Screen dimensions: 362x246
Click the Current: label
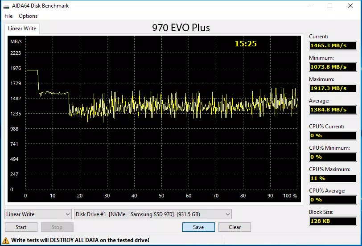318,37
